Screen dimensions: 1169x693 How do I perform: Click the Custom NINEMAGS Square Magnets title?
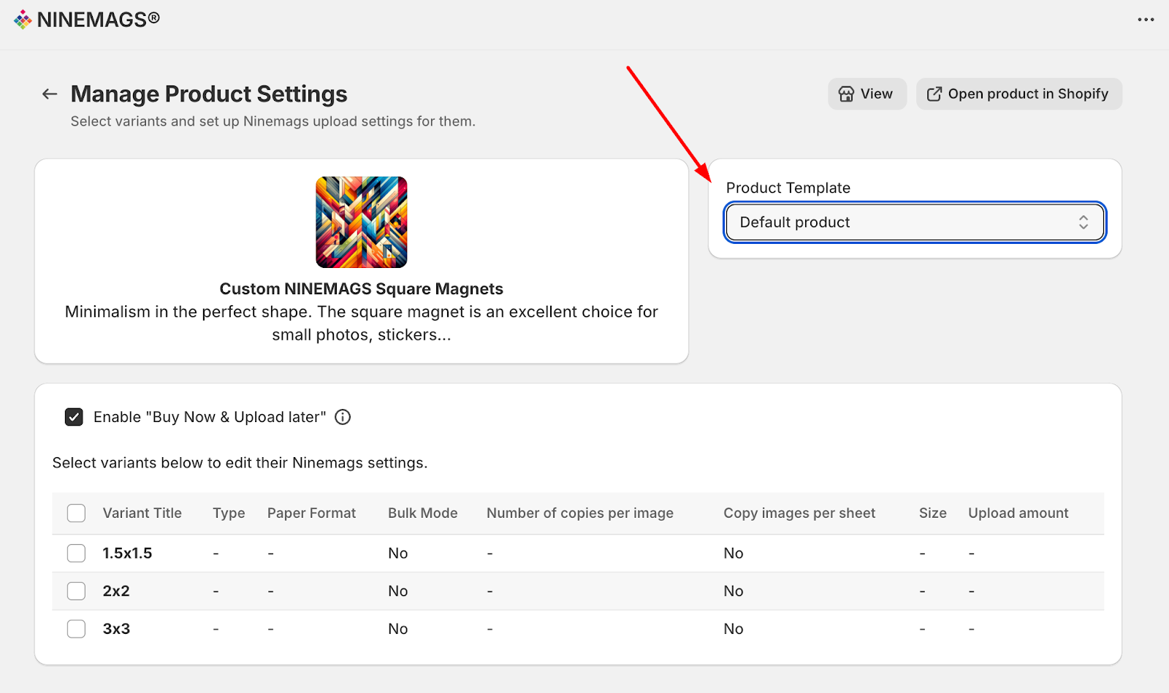coord(362,288)
